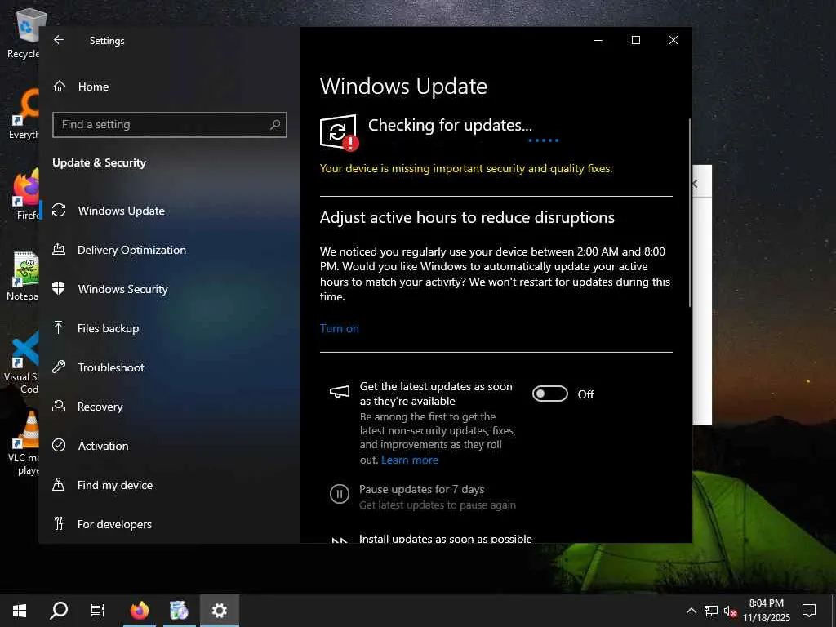Click the Settings gear on the taskbar
836x627 pixels.
tap(219, 611)
